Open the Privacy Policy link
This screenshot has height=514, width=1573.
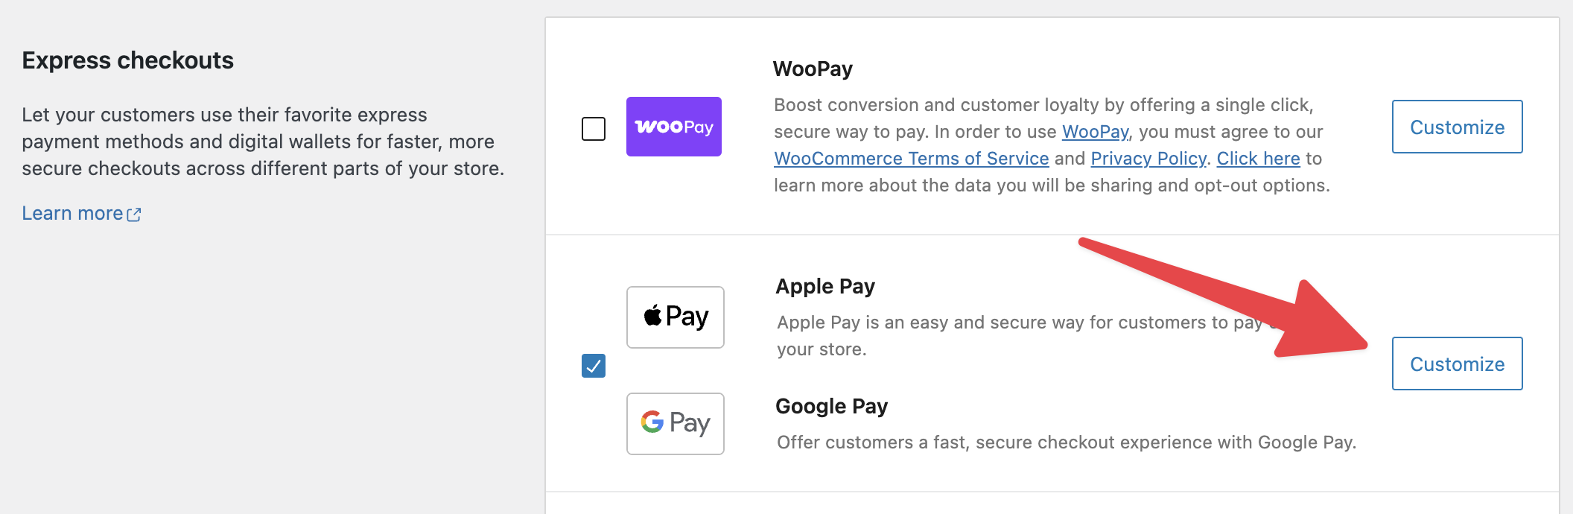[1148, 159]
